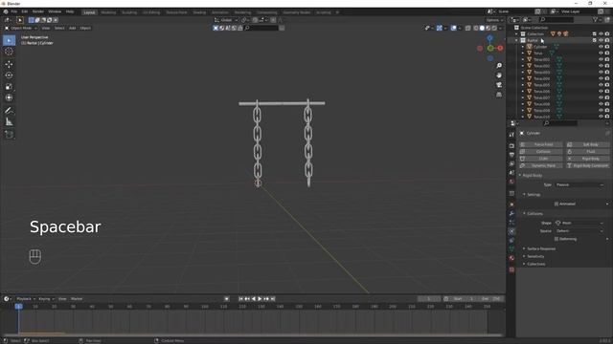Click the Cloth physics button
The height and width of the screenshot is (344, 613).
coord(540,159)
